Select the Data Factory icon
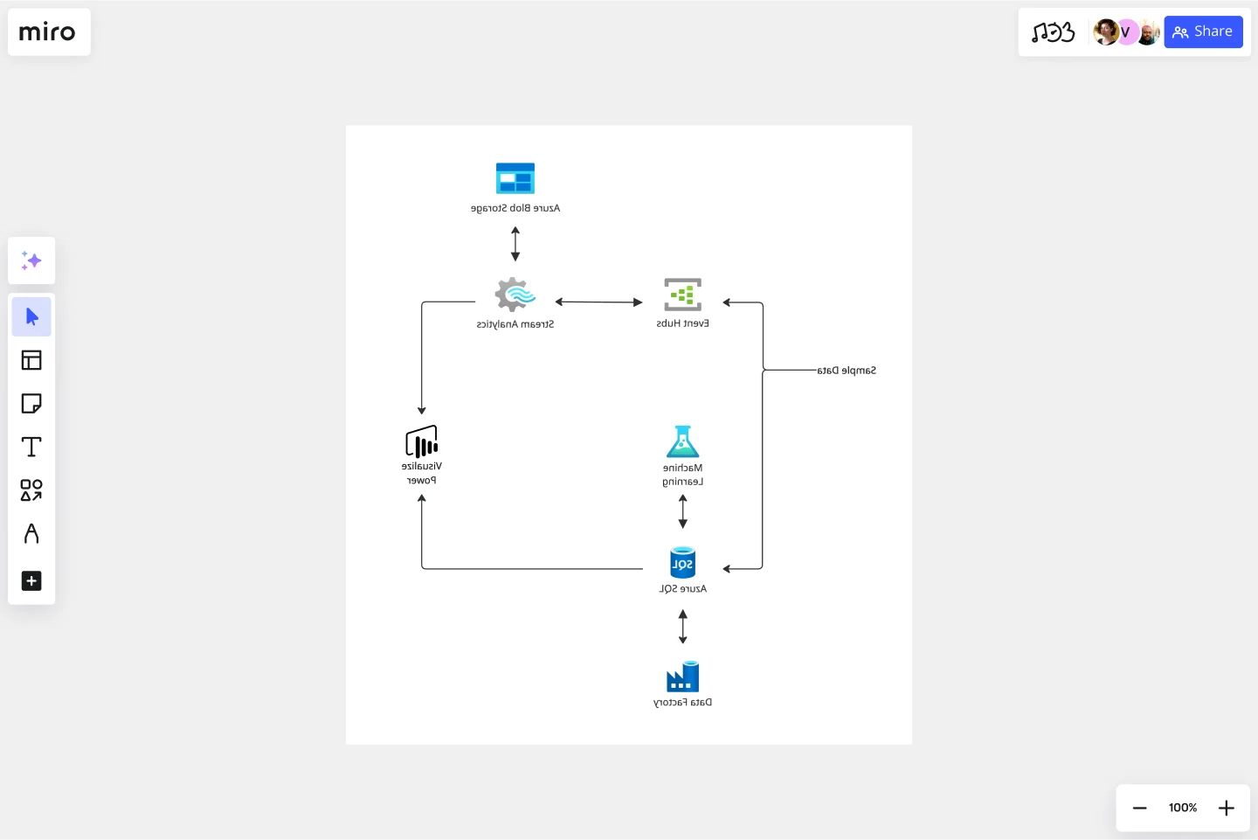Image resolution: width=1258 pixels, height=840 pixels. [682, 676]
